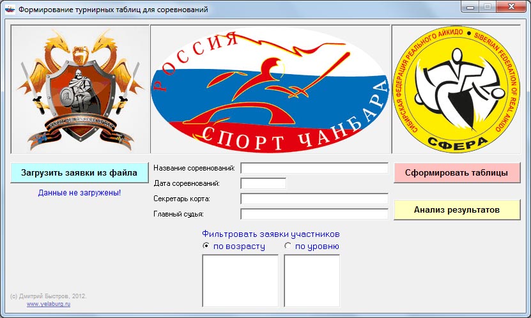Minimize the tournament tables window

pyautogui.click(x=470, y=6)
